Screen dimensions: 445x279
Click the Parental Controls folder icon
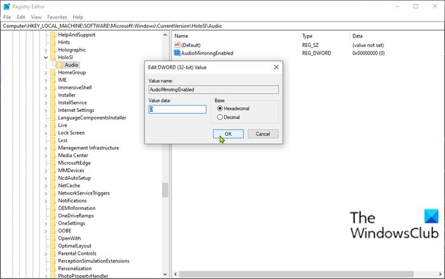coord(53,254)
